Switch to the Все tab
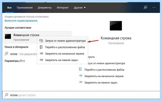This screenshot has height=101, width=162. pos(9,8)
